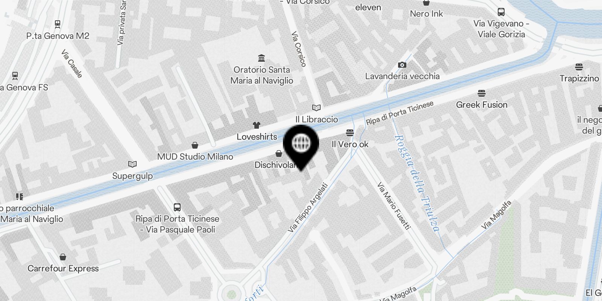Click the Il Libraccio book icon
The width and height of the screenshot is (602, 301).
[316, 108]
